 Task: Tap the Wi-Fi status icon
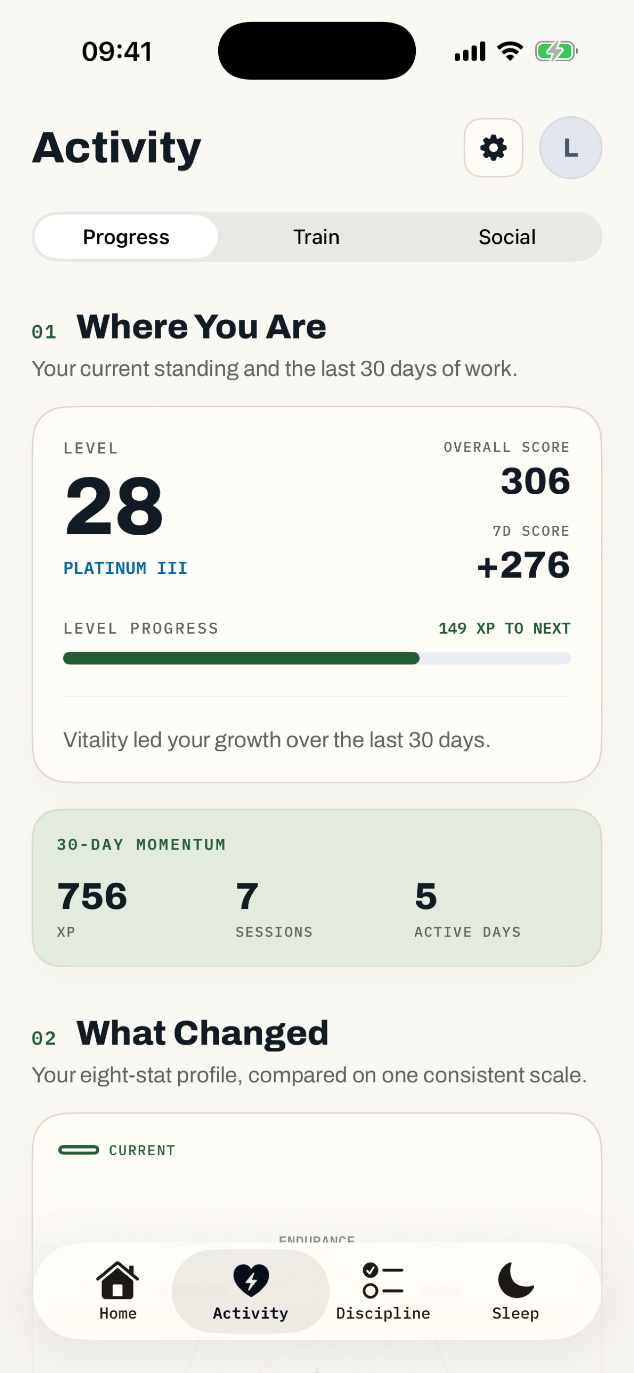pos(510,51)
